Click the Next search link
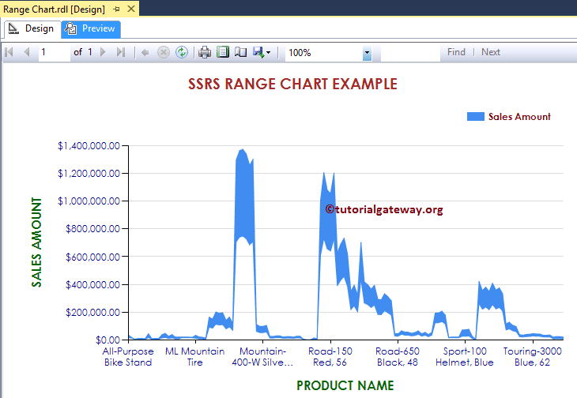The image size is (577, 398). point(491,52)
